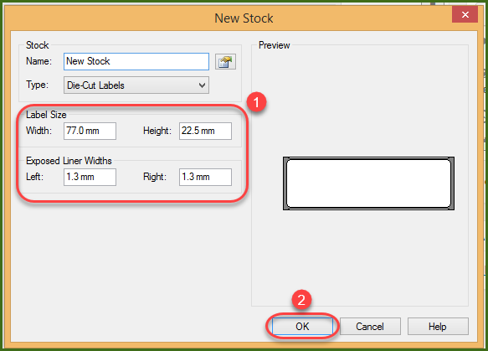Viewport: 488px width, 351px height.
Task: Click the New Stock title bar
Action: coord(244,18)
